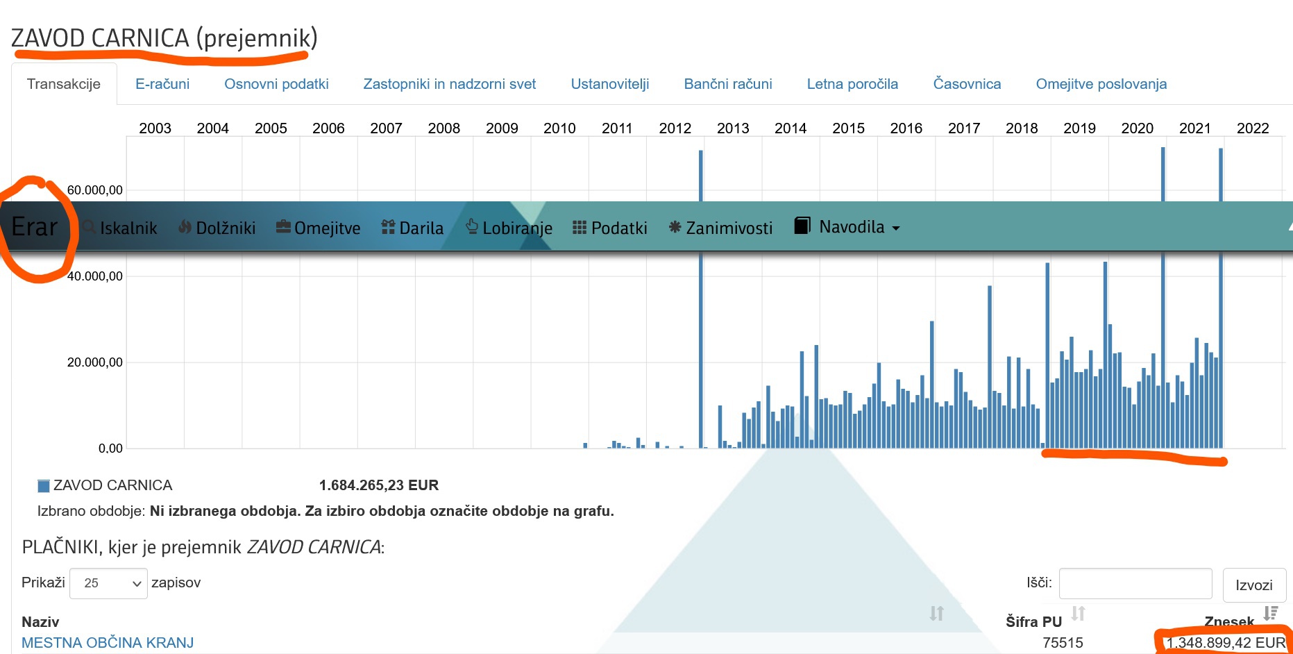This screenshot has width=1293, height=654.
Task: Click the 0,00 axis value
Action: point(110,448)
